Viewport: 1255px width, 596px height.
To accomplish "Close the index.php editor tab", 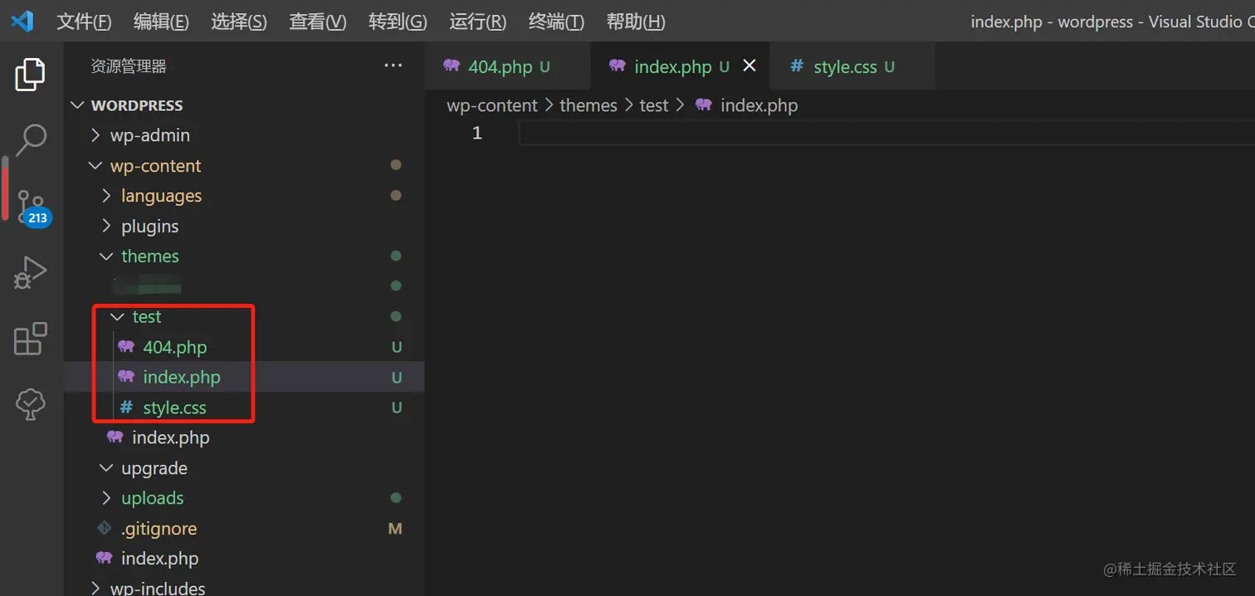I will tap(750, 66).
